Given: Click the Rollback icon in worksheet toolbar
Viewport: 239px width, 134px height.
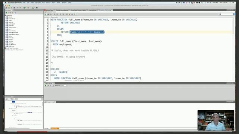Looking at the screenshot, I should click(x=63, y=14).
